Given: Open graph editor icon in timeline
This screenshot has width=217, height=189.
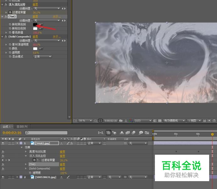Looking at the screenshot, I should click(x=147, y=133).
